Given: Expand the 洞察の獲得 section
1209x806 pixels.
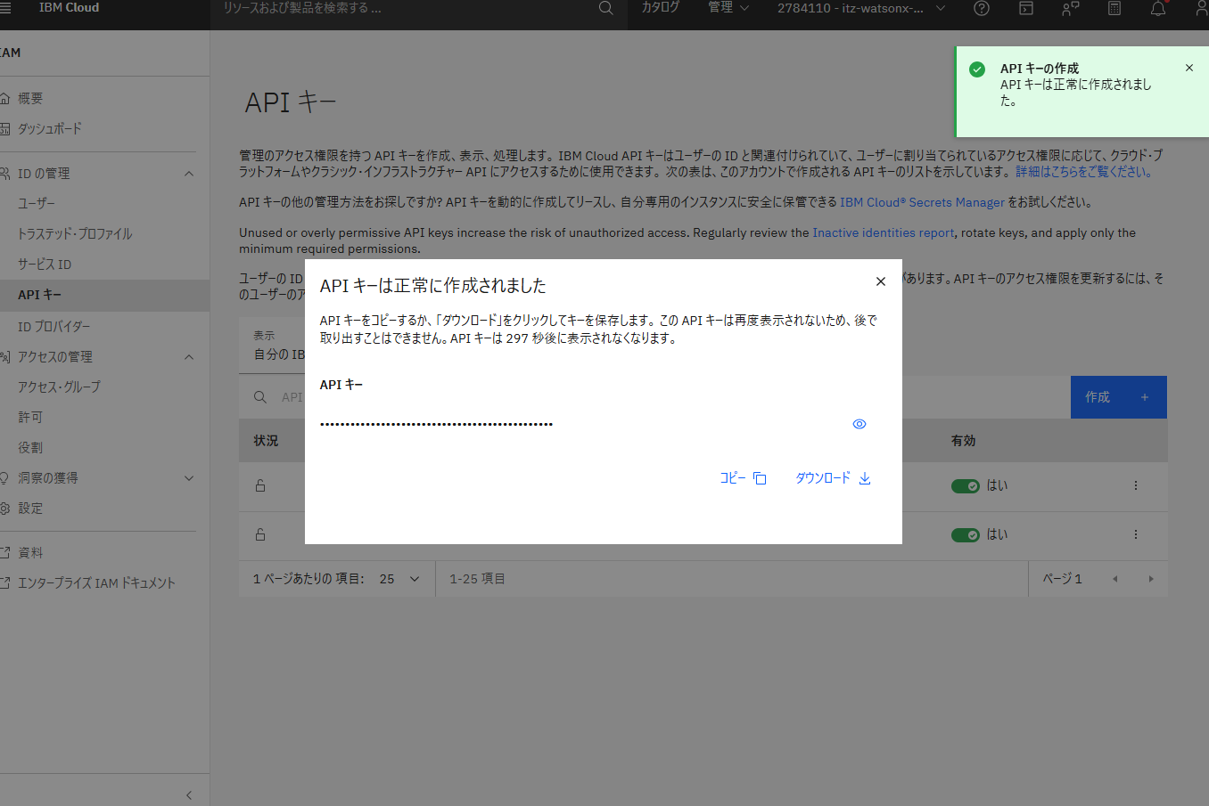Looking at the screenshot, I should click(x=189, y=478).
